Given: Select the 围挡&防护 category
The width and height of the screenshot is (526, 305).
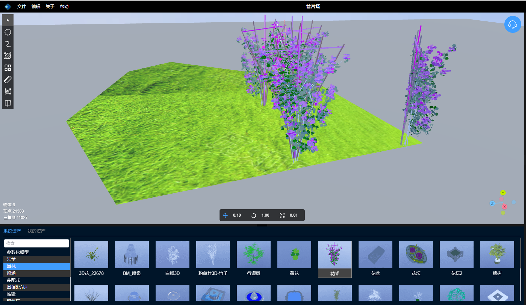Looking at the screenshot, I should point(37,287).
